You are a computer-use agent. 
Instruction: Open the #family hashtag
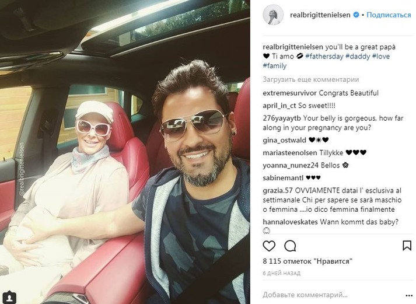tap(275, 66)
